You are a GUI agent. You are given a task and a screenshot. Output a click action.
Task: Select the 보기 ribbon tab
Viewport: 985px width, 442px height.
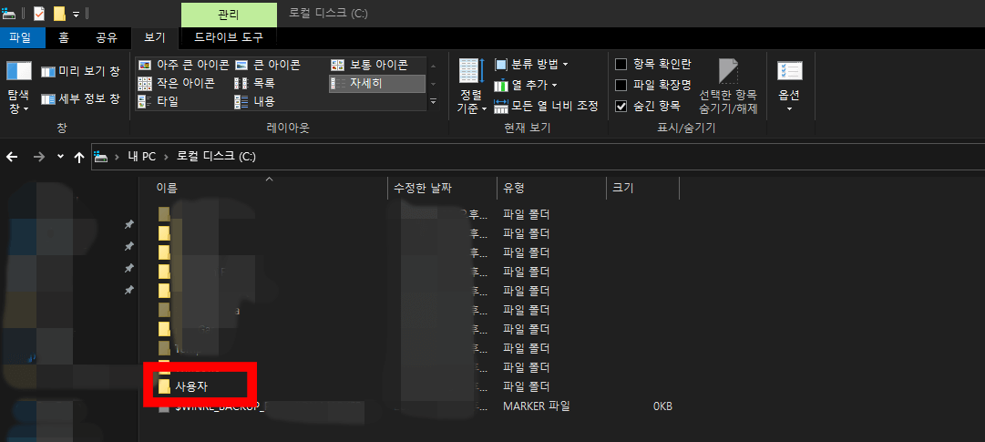[x=155, y=37]
